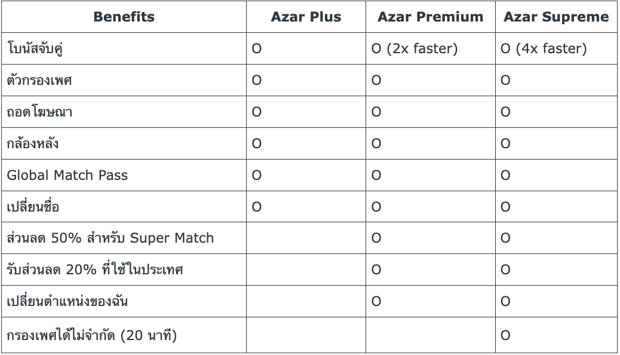
Task: Select the เปลี่ยนชื่อ benefit label
Action: point(33,207)
